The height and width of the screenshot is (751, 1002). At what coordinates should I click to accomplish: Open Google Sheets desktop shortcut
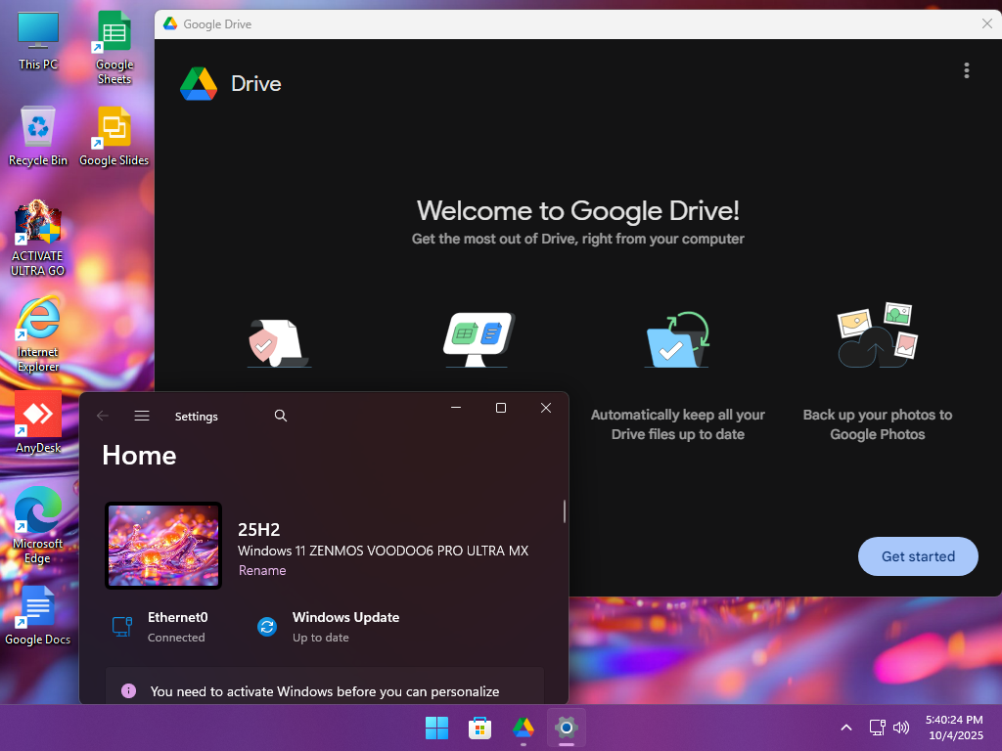point(114,47)
